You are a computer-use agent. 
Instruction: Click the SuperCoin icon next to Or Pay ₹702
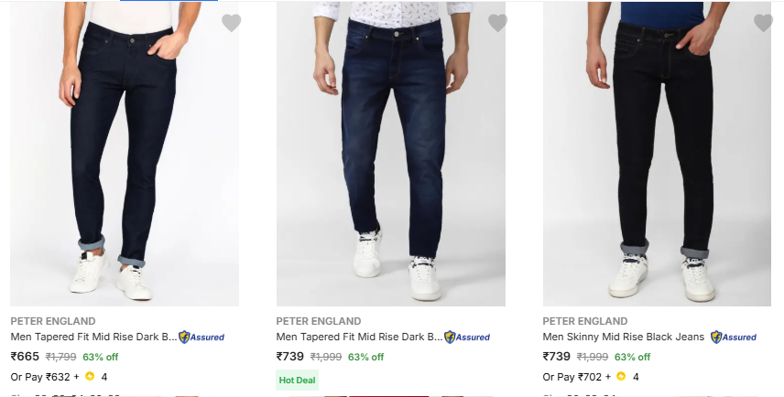click(621, 376)
